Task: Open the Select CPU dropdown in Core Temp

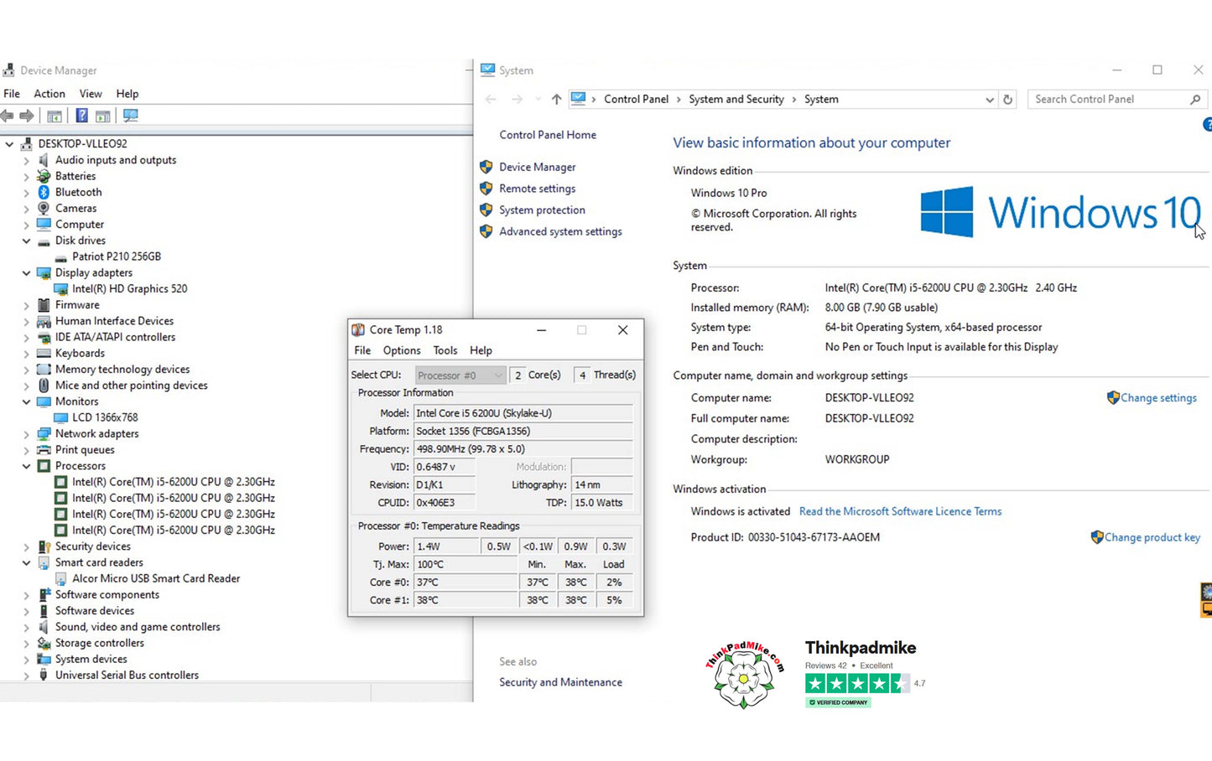Action: click(460, 375)
